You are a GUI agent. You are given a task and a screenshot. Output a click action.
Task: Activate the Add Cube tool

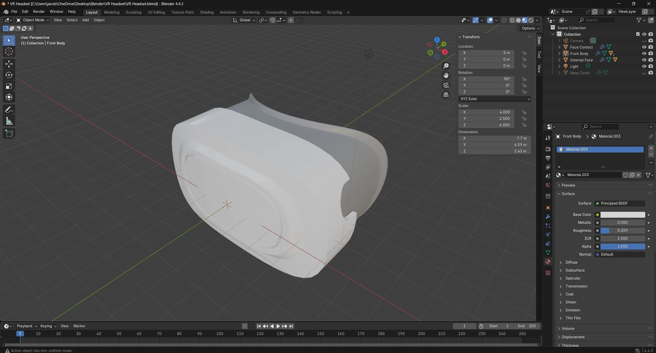(x=9, y=134)
